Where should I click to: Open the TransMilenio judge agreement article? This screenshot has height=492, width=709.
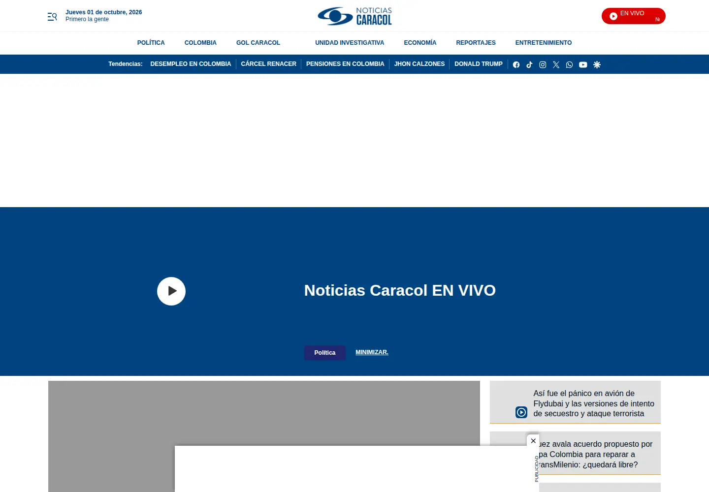595,454
